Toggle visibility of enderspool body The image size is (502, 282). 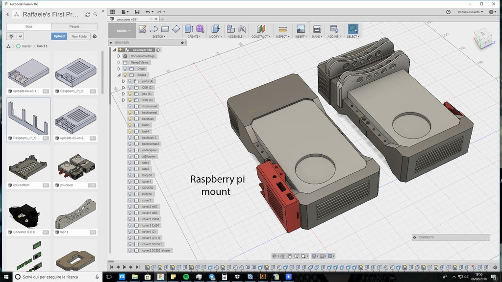(x=129, y=150)
